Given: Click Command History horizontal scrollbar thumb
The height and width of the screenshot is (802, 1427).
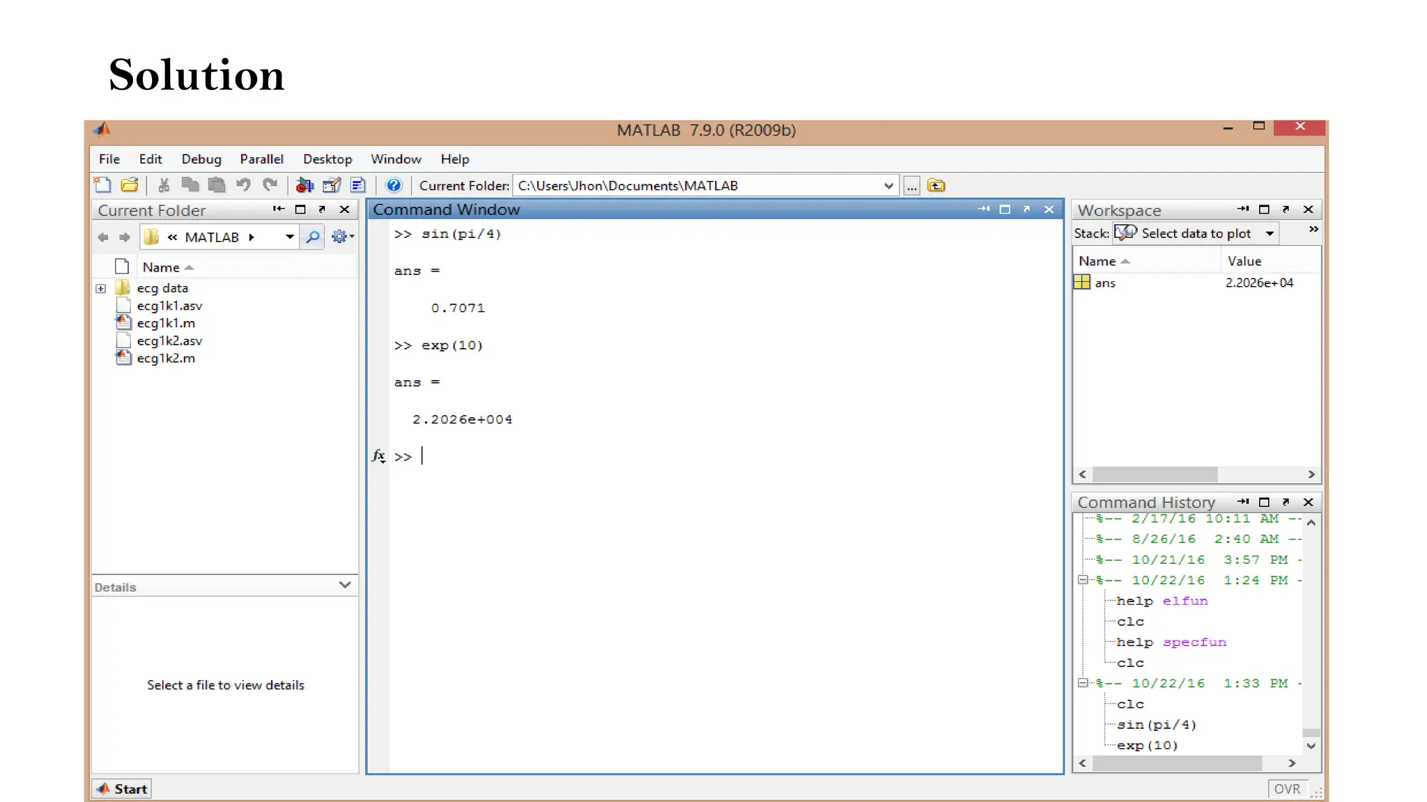Looking at the screenshot, I should coord(1177,763).
